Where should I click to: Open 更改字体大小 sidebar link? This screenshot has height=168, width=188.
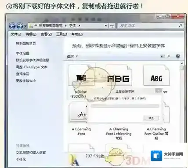point(26,80)
